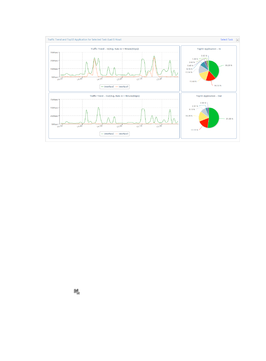Image resolution: width=266 pixels, height=361 pixels.
Task: Toggle interface2 legend in Traffic Trend Out chart
Action: click(107, 134)
